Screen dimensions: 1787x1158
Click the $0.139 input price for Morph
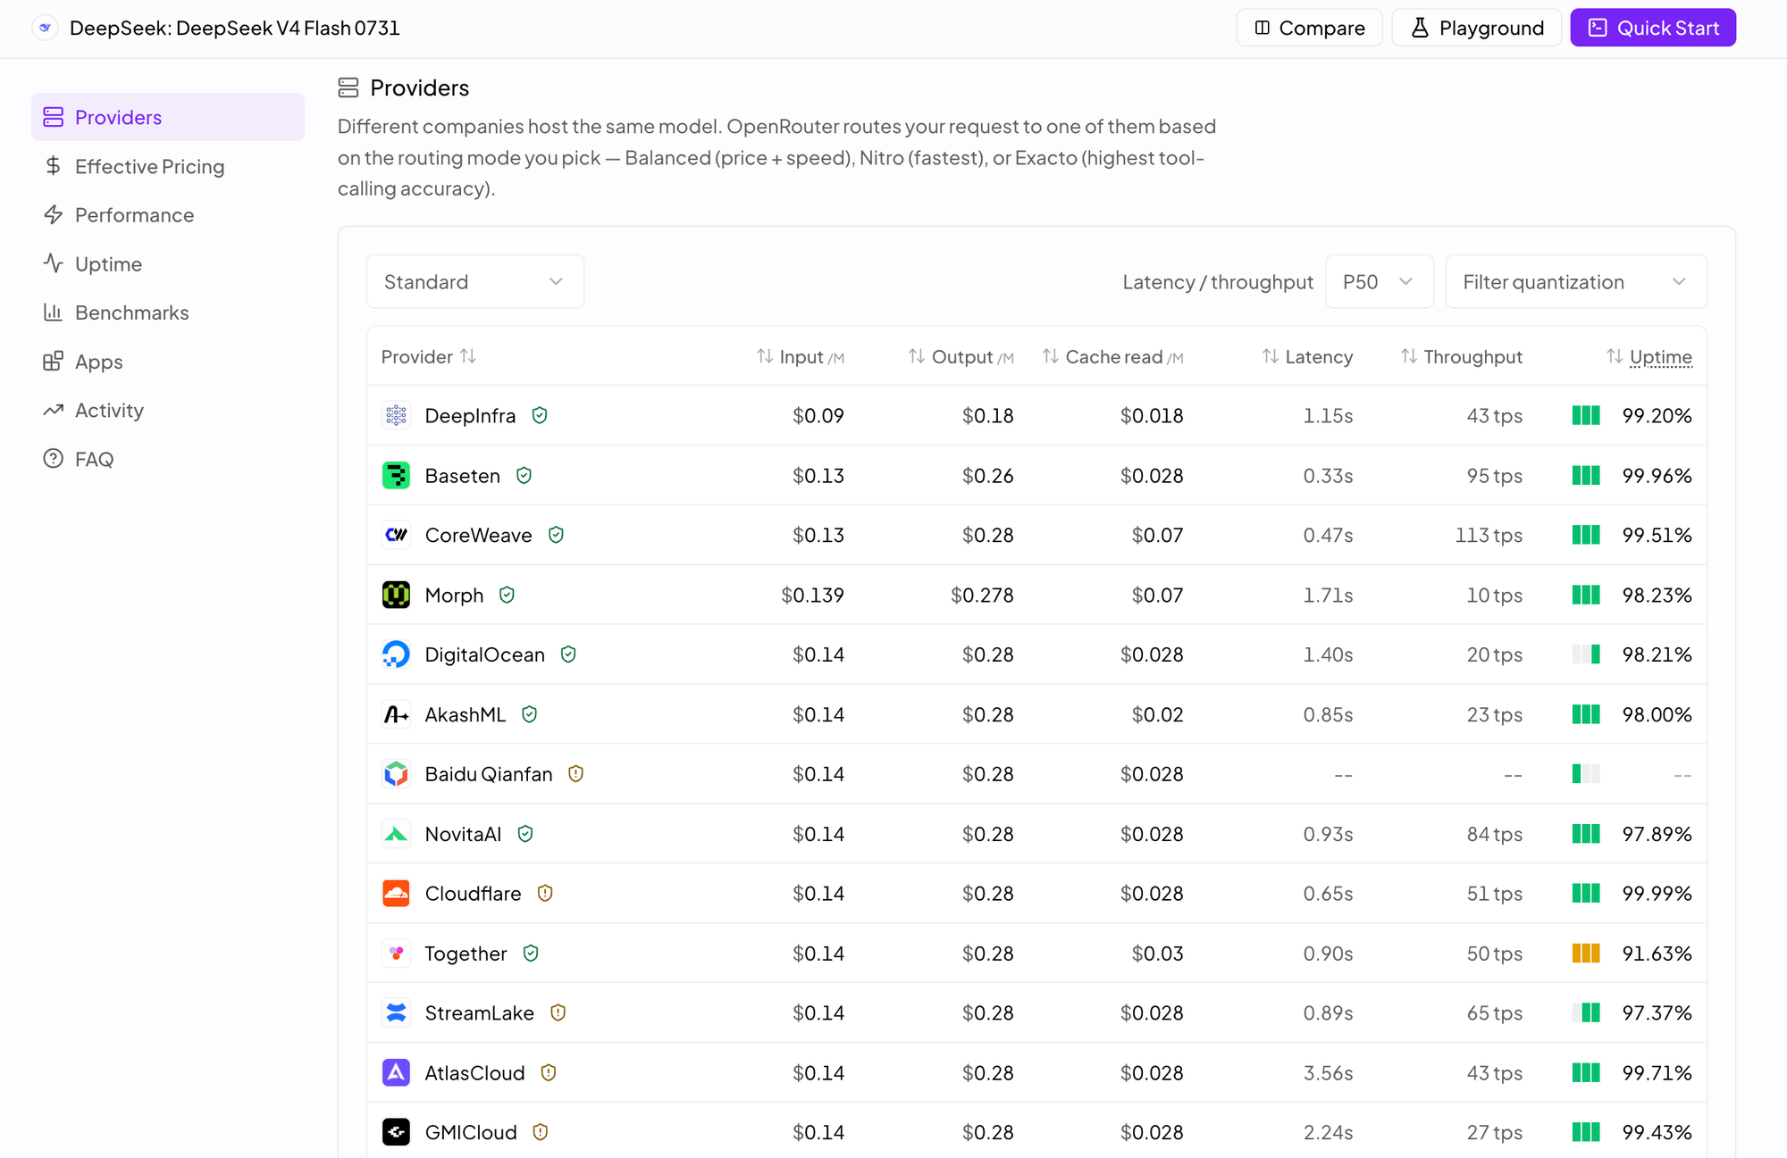[812, 595]
